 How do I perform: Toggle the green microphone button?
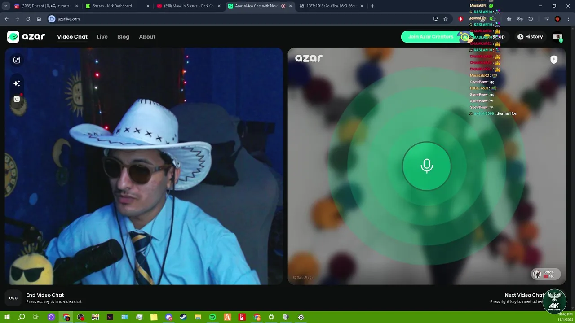point(427,166)
